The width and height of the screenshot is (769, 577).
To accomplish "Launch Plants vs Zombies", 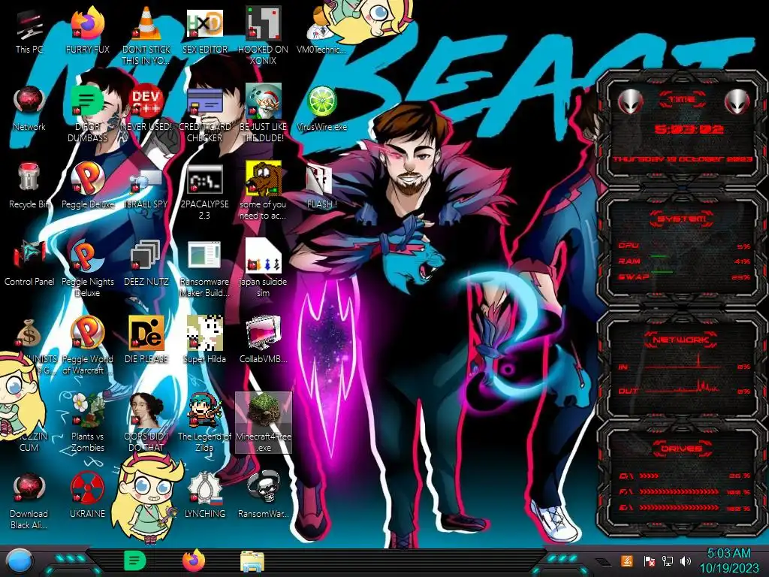I will [x=87, y=422].
